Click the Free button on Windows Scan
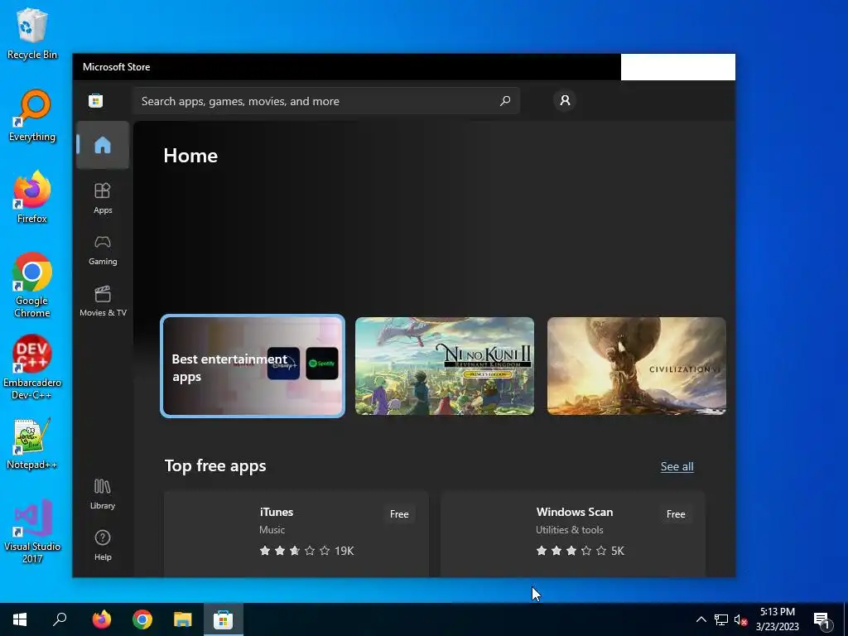This screenshot has height=636, width=848. tap(676, 513)
